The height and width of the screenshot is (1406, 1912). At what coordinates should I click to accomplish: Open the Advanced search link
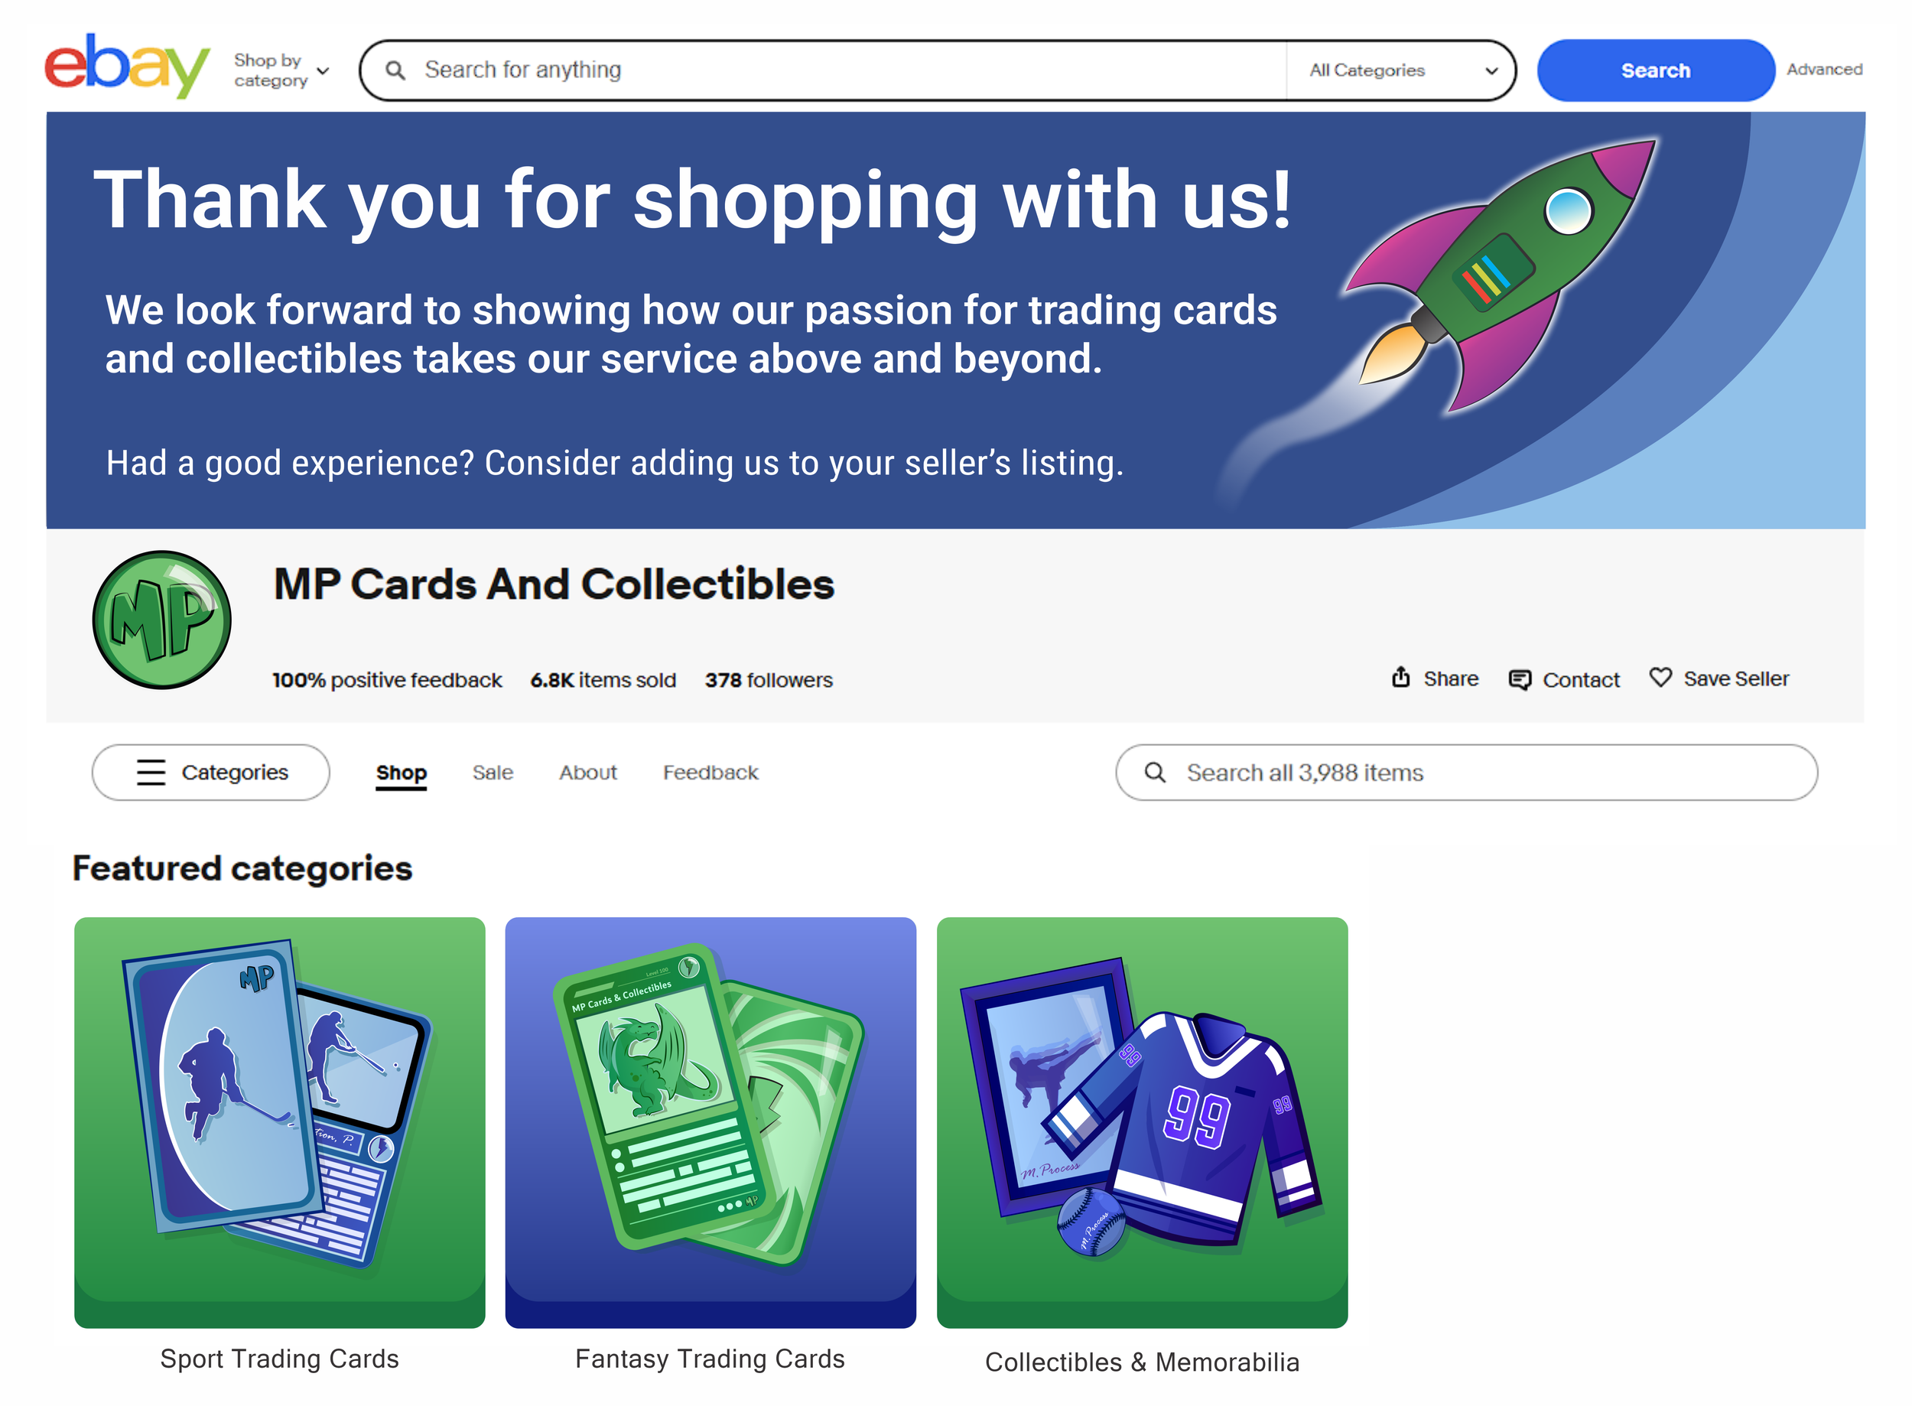pos(1824,69)
